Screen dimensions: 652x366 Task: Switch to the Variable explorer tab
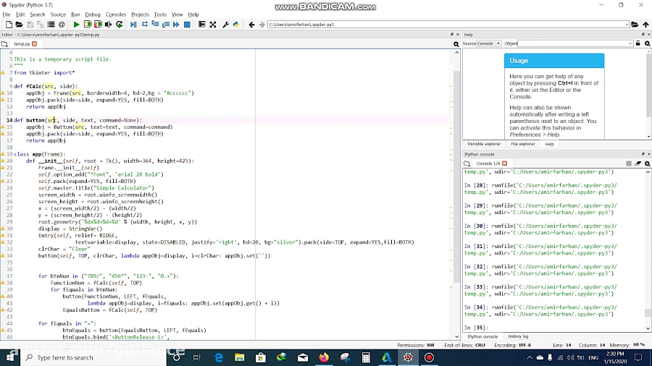tap(483, 144)
